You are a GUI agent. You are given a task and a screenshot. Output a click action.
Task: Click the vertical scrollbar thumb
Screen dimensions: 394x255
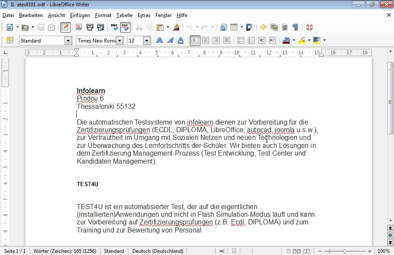coord(390,101)
